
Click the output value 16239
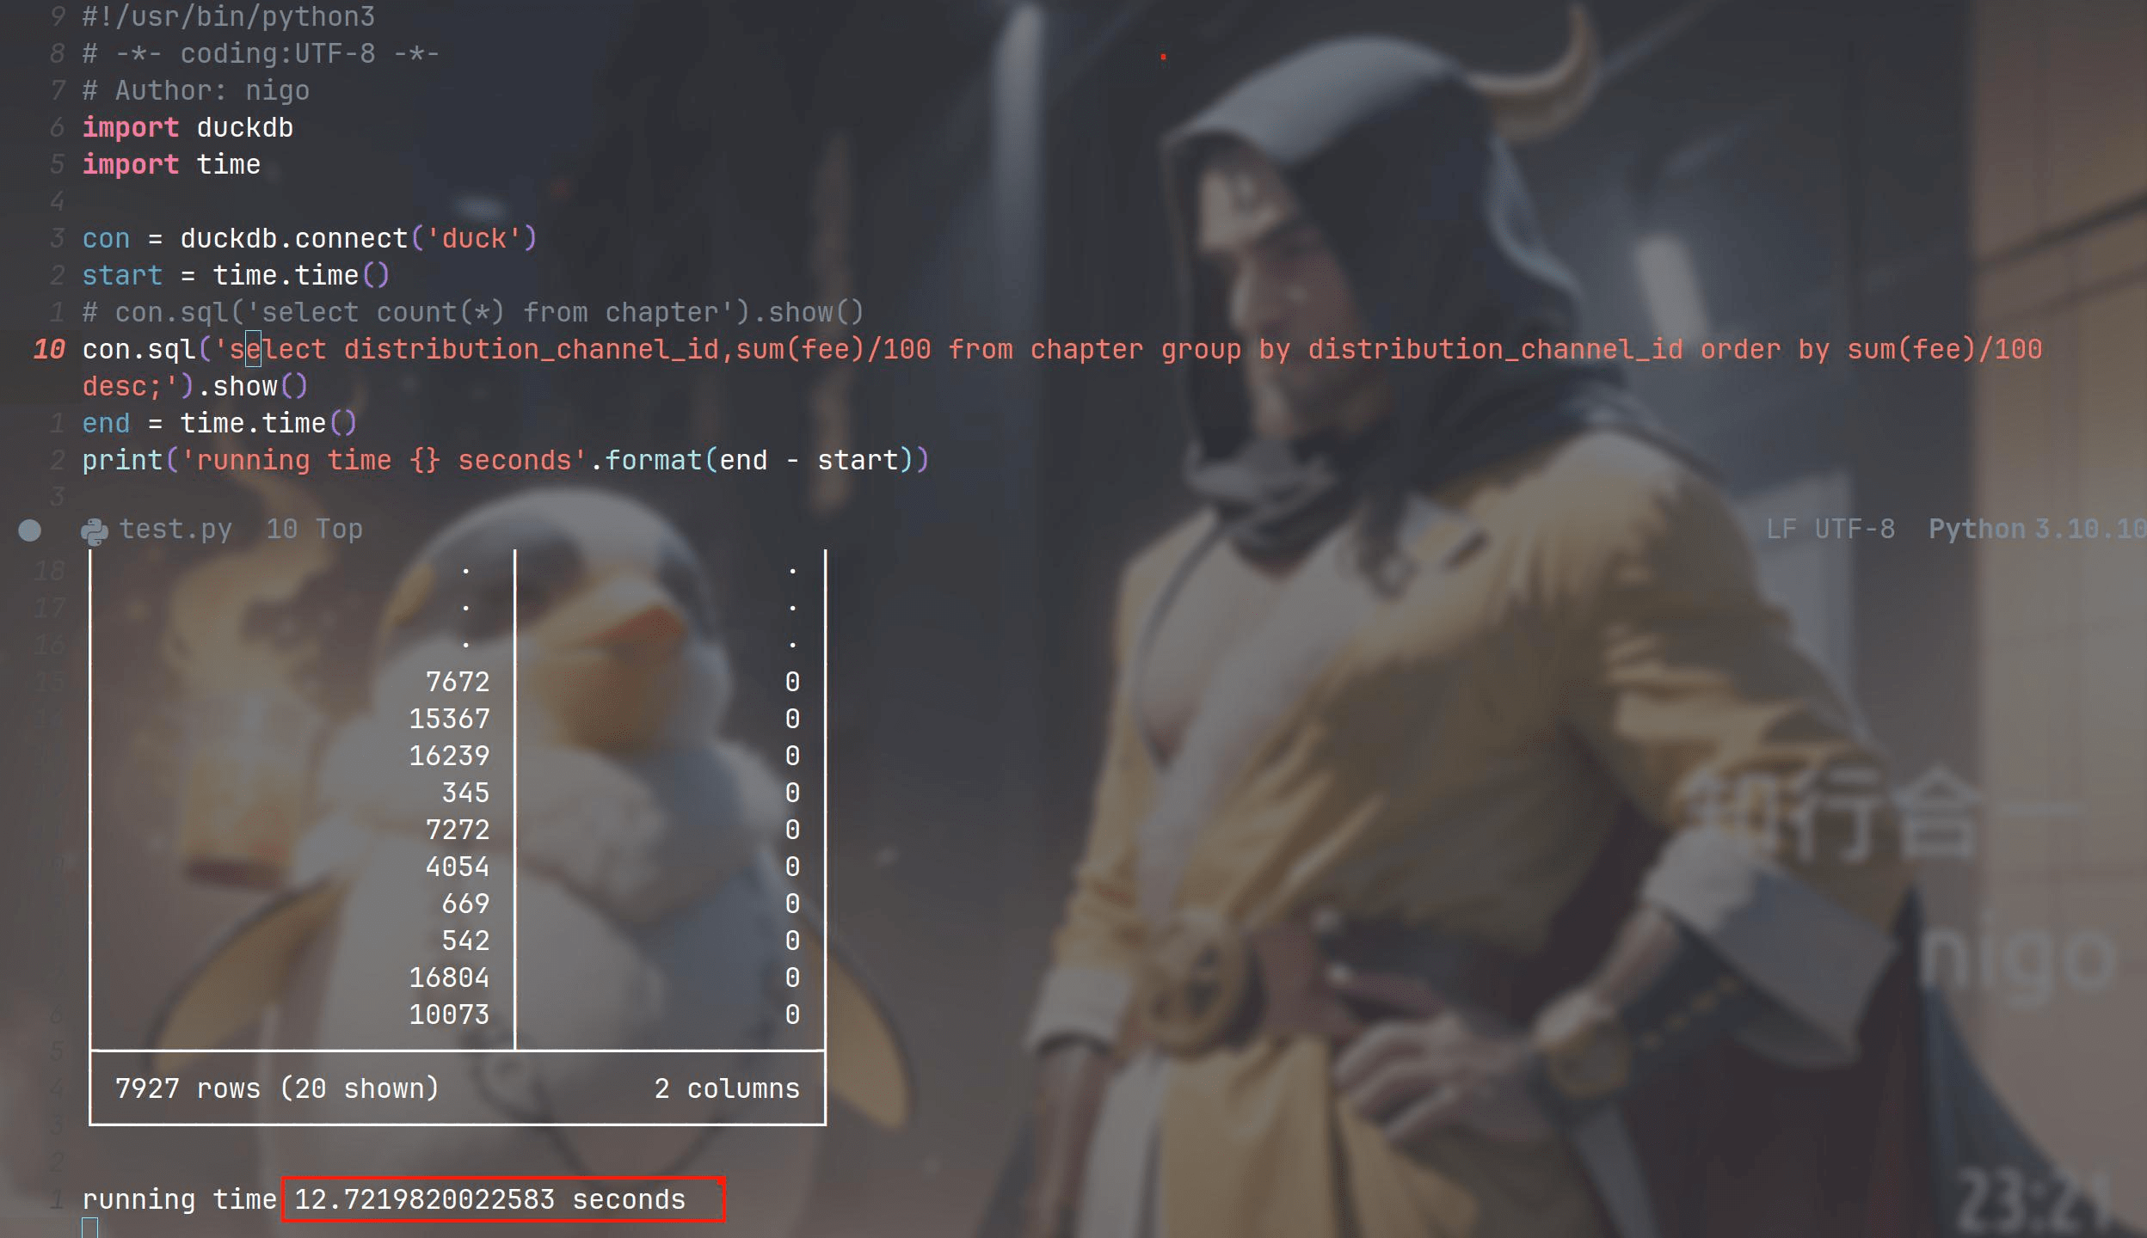click(449, 756)
